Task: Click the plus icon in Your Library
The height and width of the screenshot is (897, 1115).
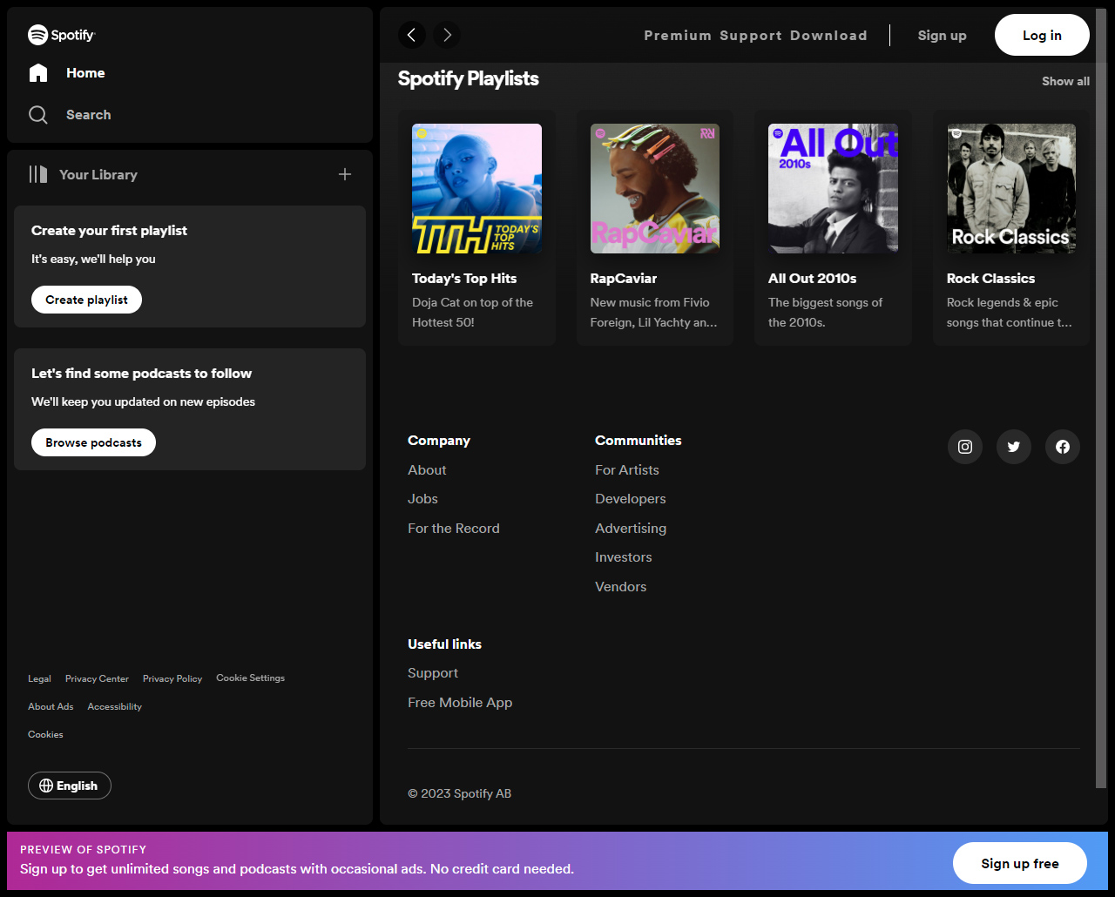Action: [x=345, y=174]
